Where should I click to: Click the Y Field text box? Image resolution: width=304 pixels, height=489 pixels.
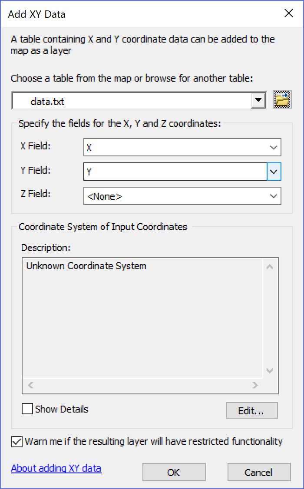point(175,172)
